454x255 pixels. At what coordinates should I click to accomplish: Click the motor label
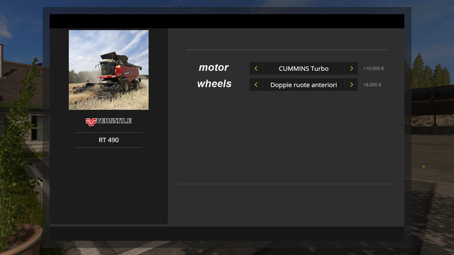[213, 68]
